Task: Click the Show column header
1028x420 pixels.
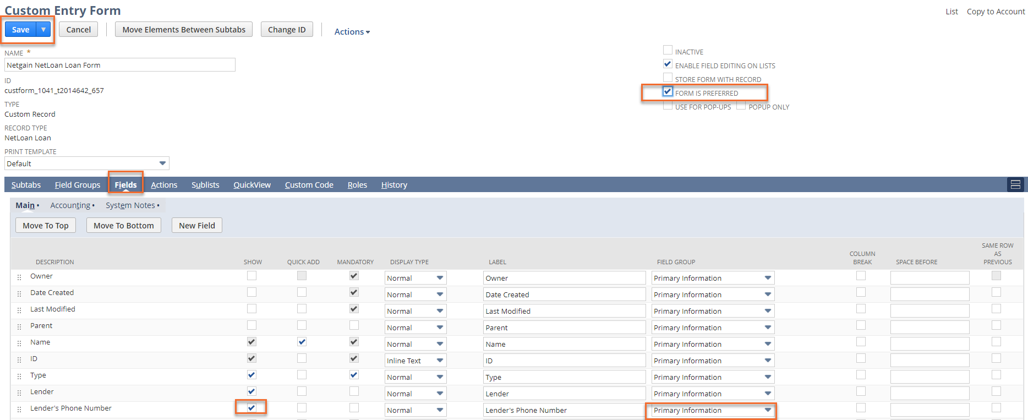Action: (253, 262)
